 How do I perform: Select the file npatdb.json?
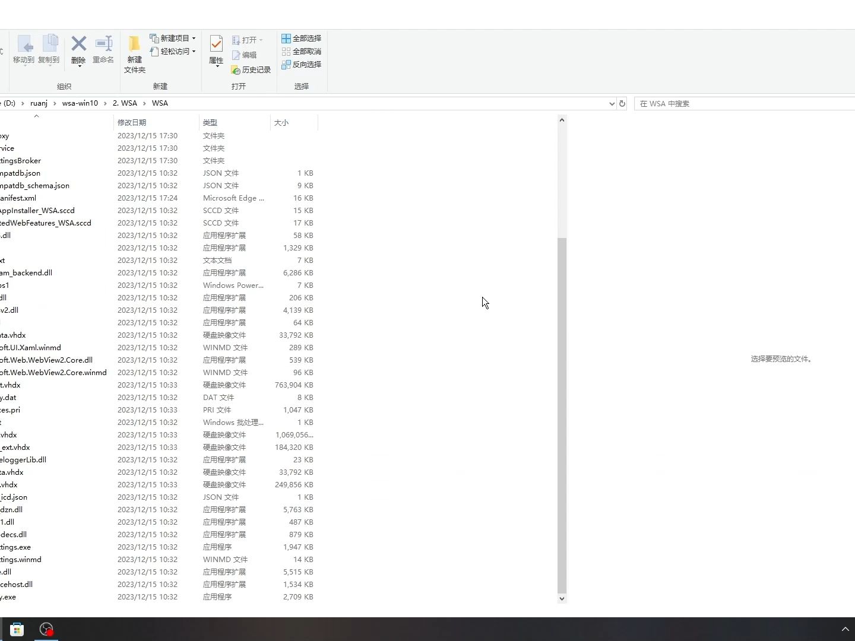pyautogui.click(x=157, y=173)
